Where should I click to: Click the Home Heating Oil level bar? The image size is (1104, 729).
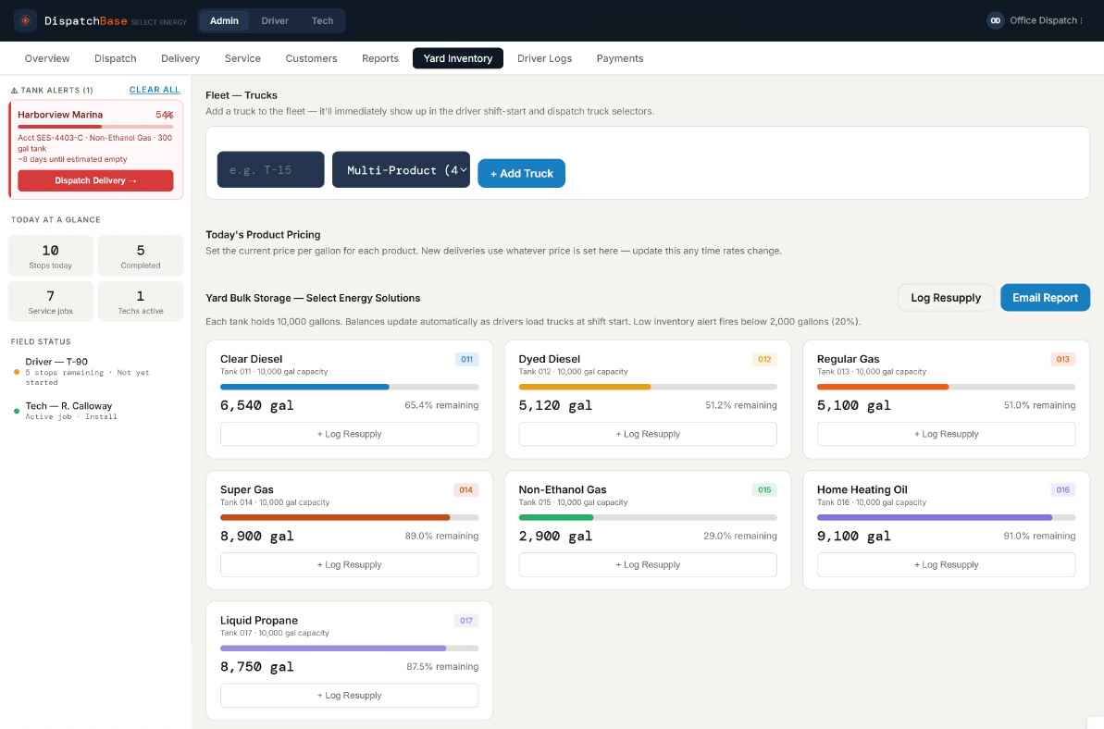pyautogui.click(x=947, y=518)
